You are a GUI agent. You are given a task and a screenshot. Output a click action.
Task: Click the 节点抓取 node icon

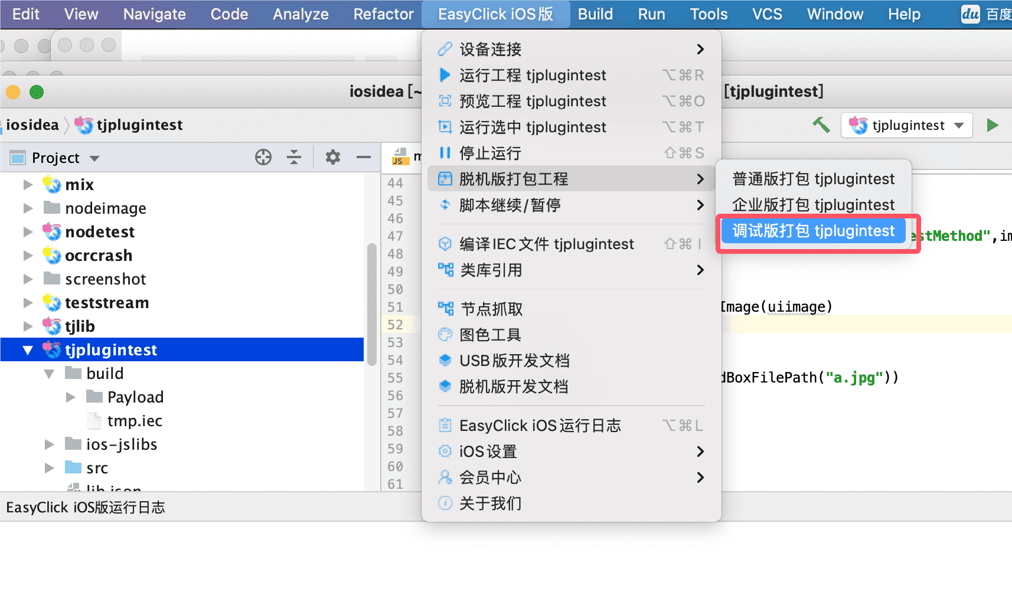coord(445,309)
